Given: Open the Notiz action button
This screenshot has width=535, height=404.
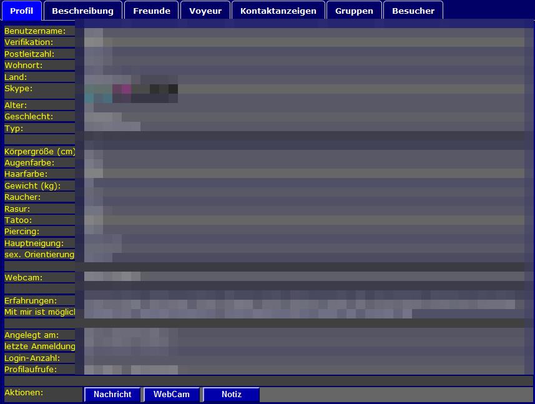Looking at the screenshot, I should pos(231,395).
